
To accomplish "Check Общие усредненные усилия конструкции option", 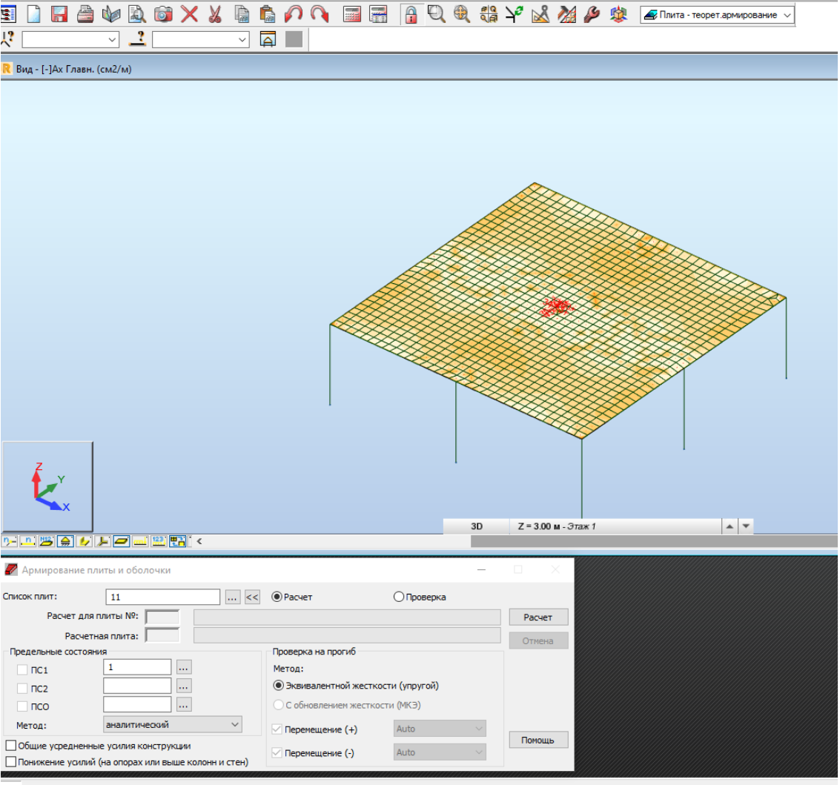I will point(11,746).
